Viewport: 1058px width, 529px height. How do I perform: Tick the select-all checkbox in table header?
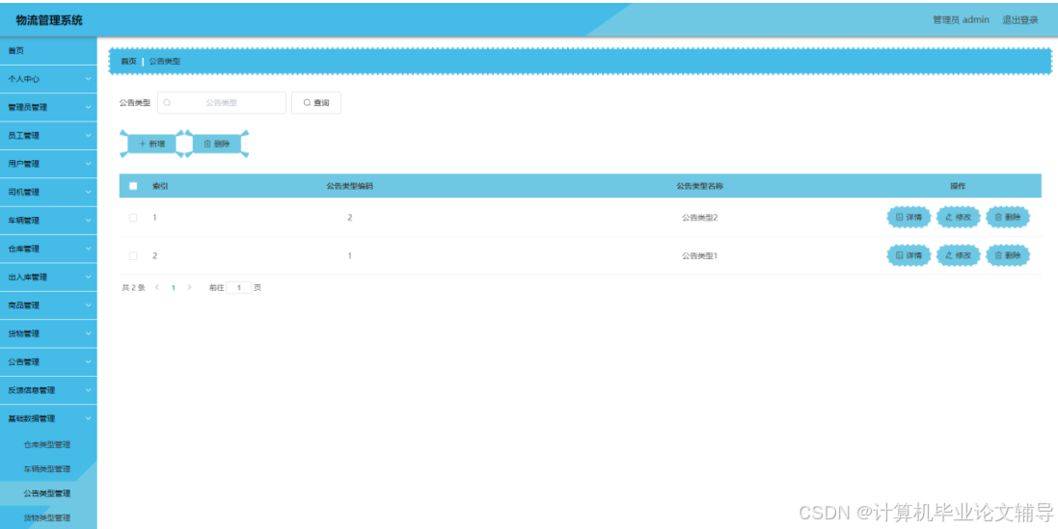133,186
